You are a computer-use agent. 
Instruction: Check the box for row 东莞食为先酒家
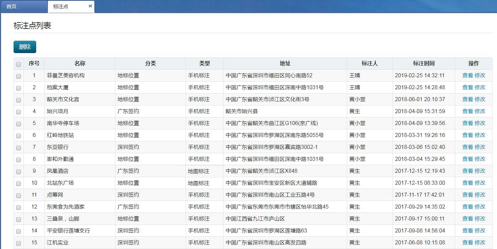[x=19, y=207]
